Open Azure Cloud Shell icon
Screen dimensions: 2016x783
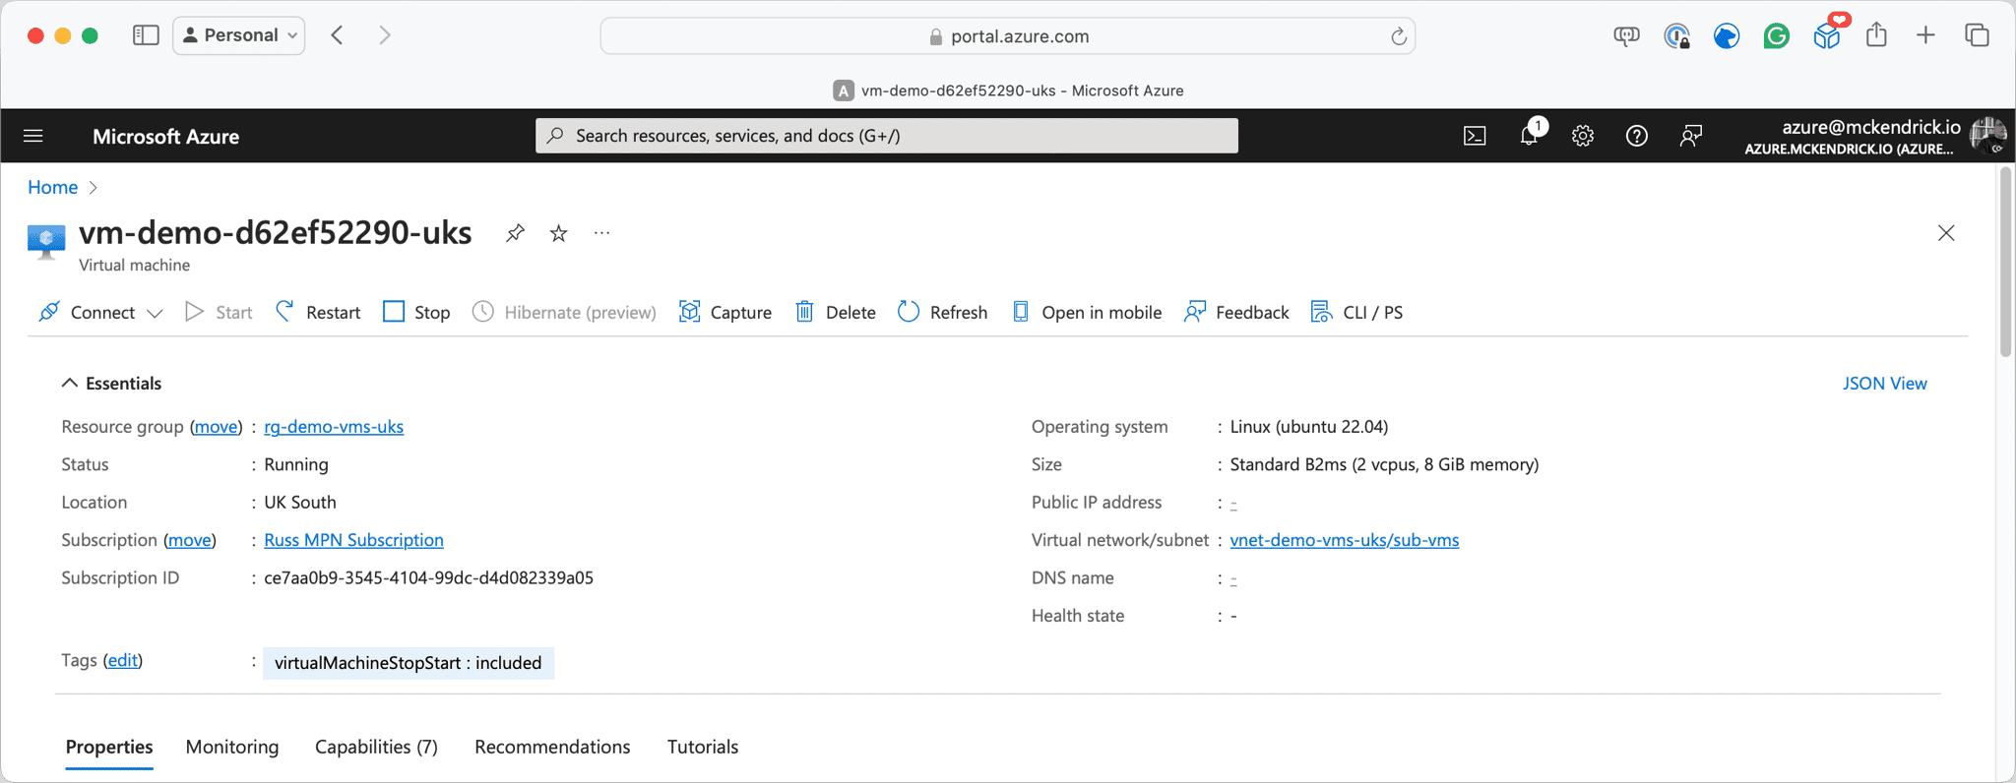(1474, 136)
